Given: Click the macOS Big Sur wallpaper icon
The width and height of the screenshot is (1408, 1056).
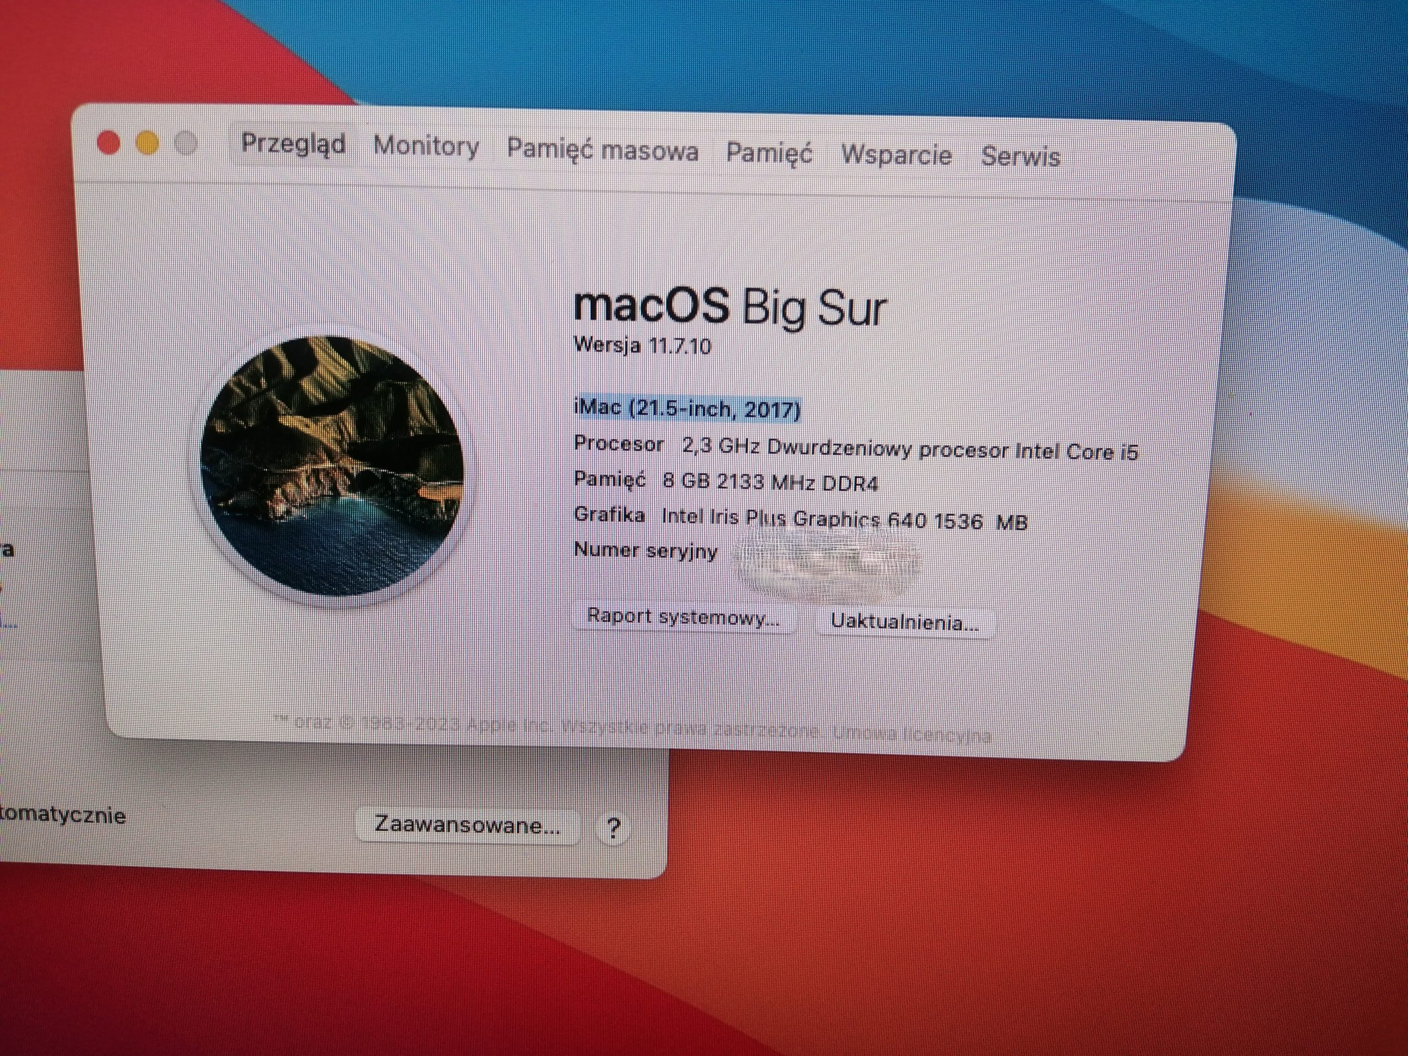Looking at the screenshot, I should tap(332, 465).
